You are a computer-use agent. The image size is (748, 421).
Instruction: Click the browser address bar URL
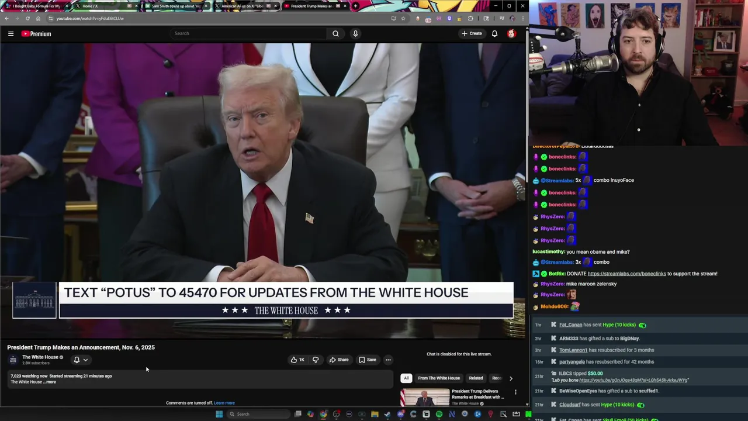[x=90, y=18]
